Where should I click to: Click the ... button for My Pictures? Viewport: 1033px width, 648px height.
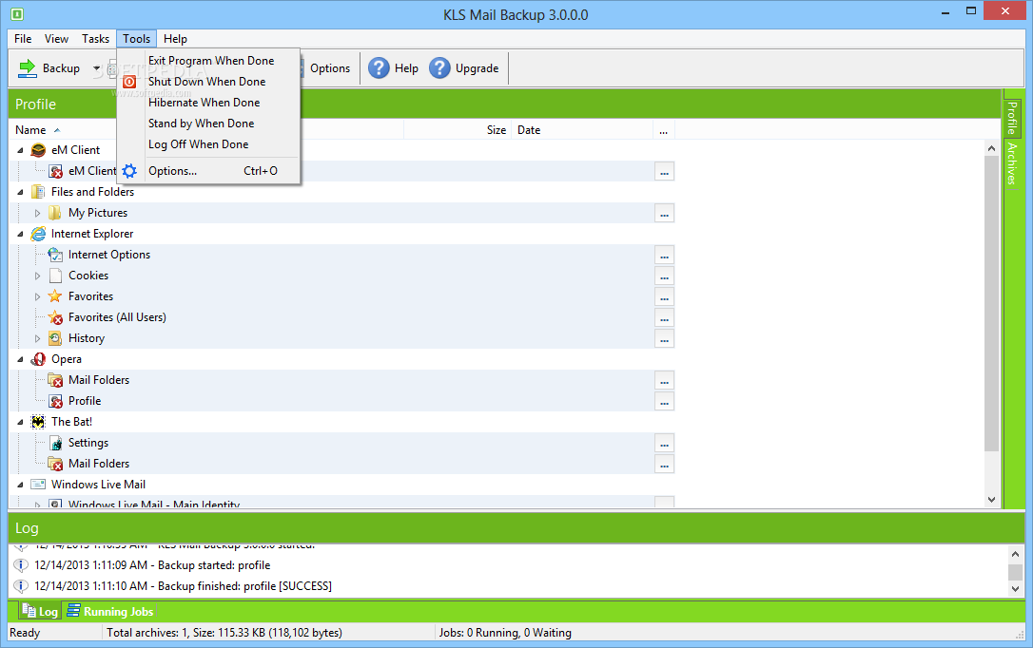[664, 213]
